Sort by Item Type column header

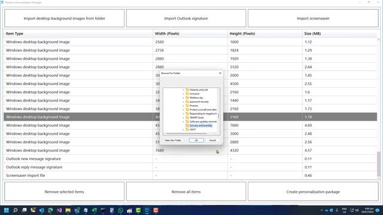78,33
